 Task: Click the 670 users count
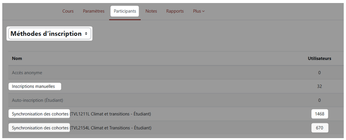[319, 128]
